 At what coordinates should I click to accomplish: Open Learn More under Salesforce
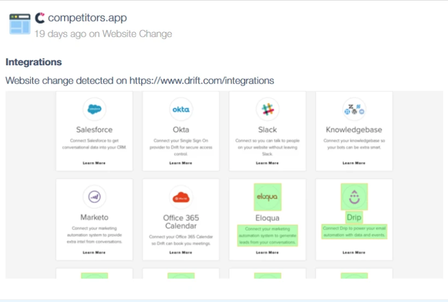point(94,163)
